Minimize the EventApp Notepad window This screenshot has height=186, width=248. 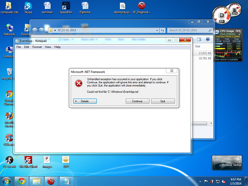(169, 40)
